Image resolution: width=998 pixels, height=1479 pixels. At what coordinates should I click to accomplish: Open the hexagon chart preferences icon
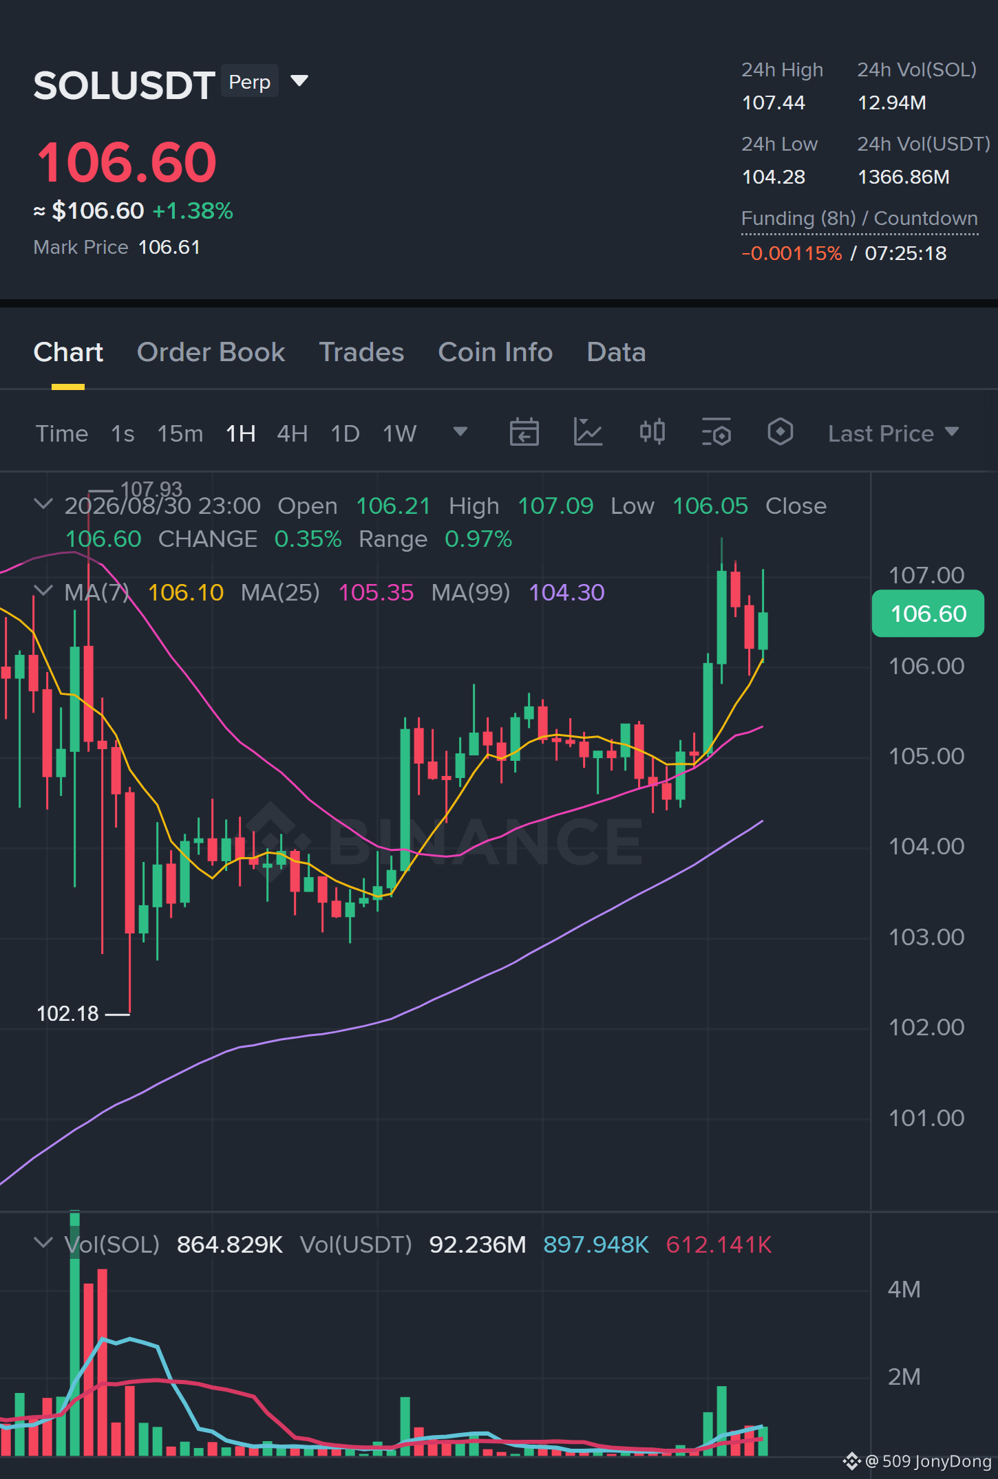[781, 432]
